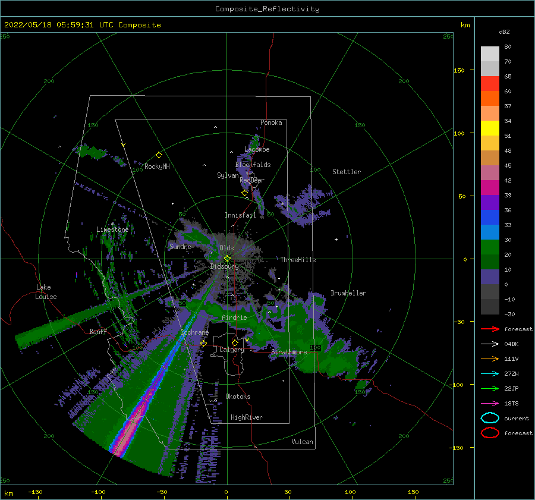Select the orange swatch between 60 and 57 dBZ
This screenshot has width=535, height=500.
pyautogui.click(x=490, y=99)
